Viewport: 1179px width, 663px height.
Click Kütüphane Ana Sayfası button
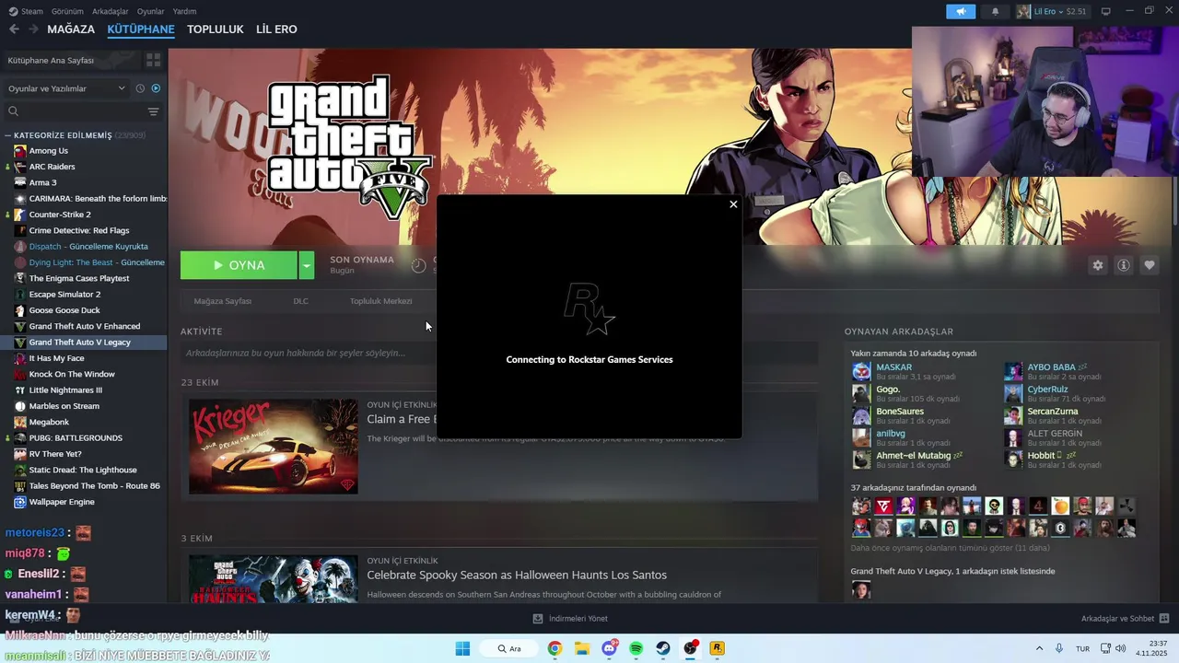tap(70, 60)
